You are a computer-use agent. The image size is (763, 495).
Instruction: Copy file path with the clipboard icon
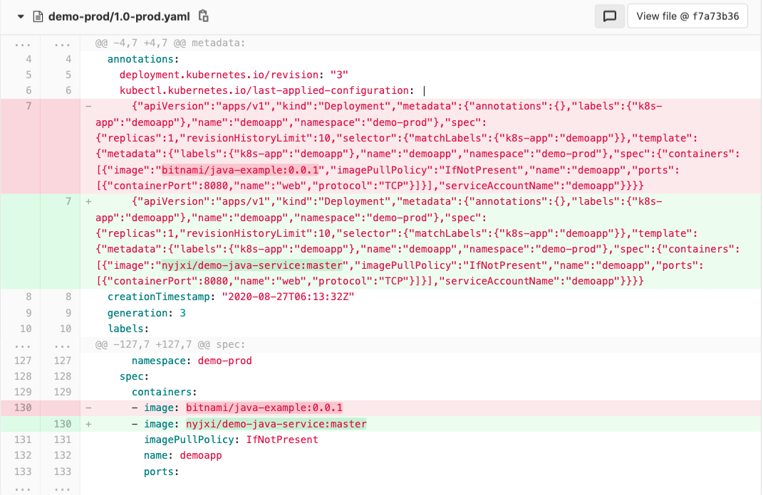coord(204,16)
